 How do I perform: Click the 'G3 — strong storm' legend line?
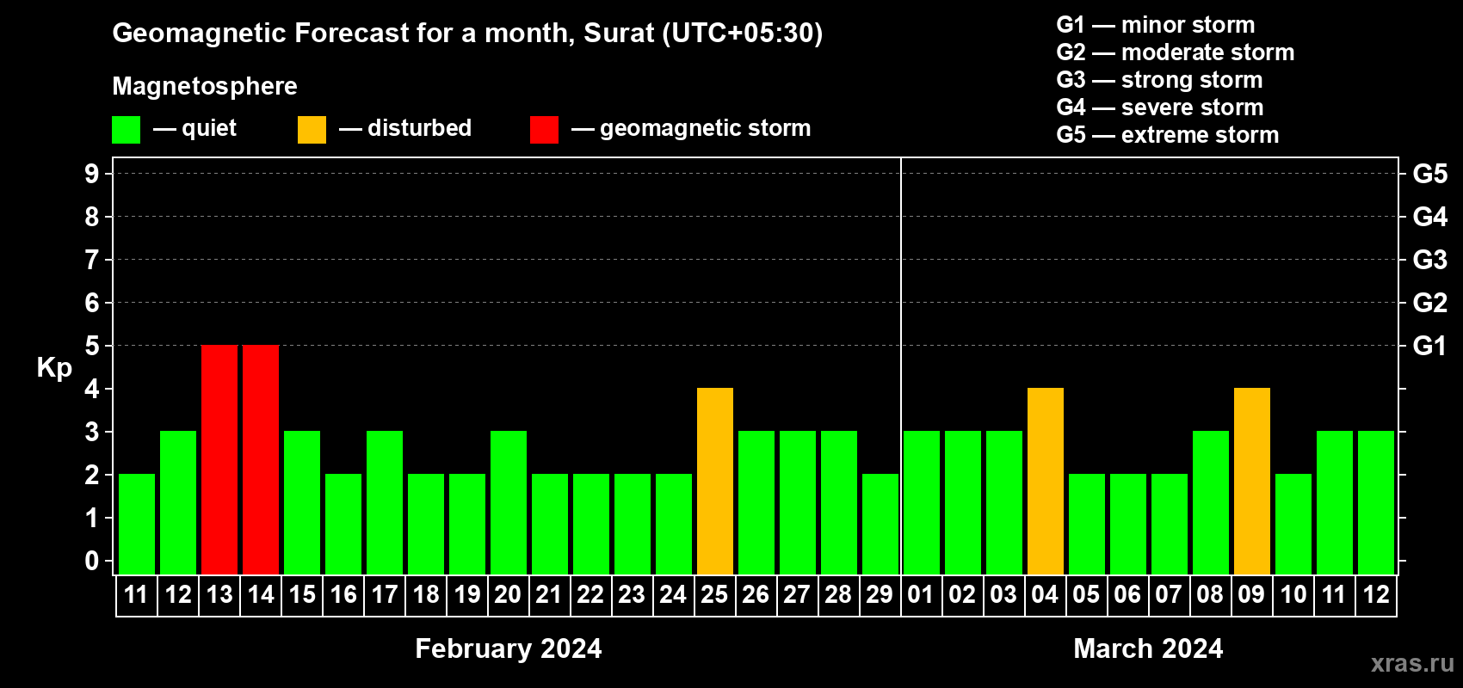pos(1159,80)
